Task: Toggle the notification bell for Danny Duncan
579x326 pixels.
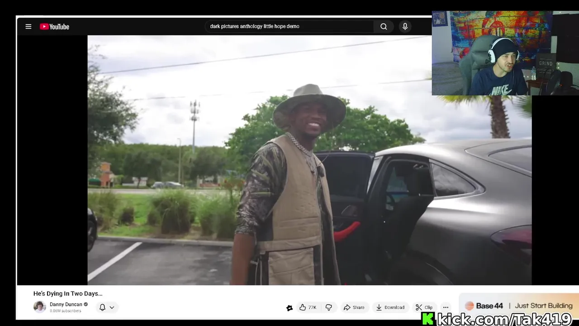Action: pyautogui.click(x=103, y=307)
